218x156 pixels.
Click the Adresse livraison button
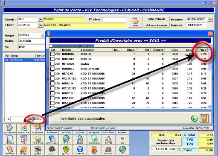(157, 25)
